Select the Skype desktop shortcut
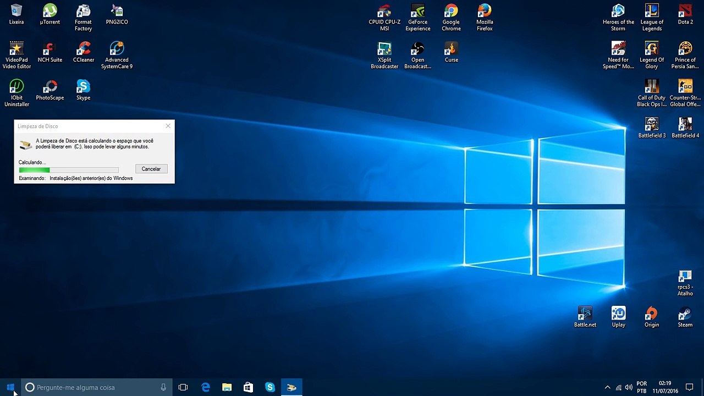704x396 pixels. (84, 90)
